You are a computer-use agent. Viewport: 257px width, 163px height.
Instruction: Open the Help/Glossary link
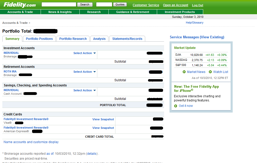(x=195, y=23)
